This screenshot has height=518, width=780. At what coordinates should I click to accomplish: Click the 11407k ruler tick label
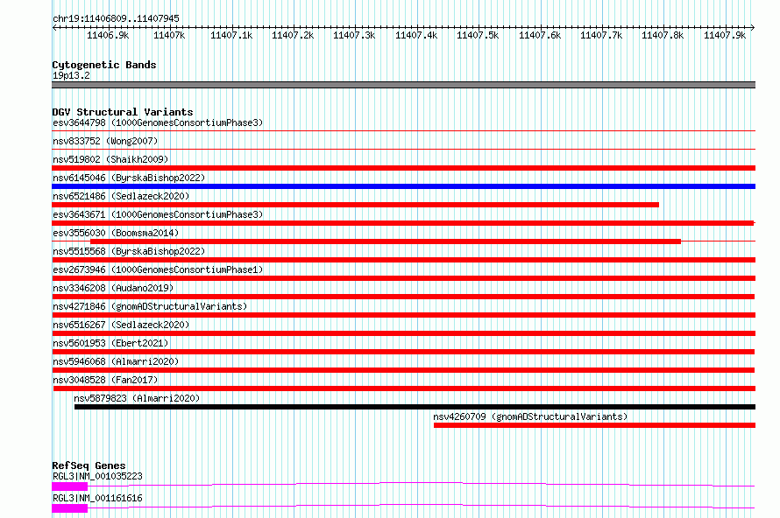click(169, 35)
